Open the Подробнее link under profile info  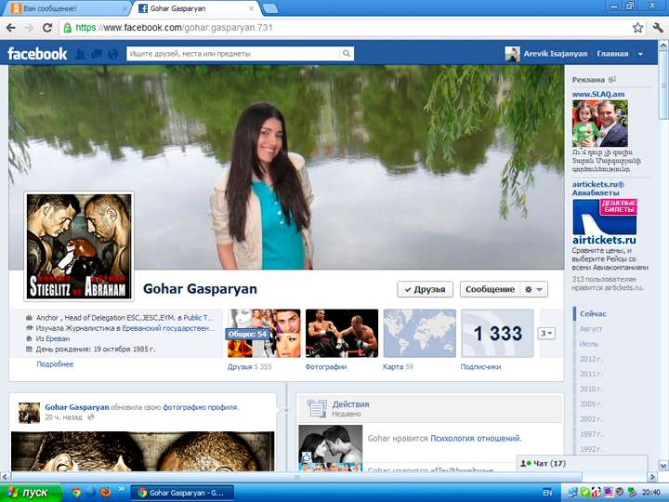(x=55, y=365)
